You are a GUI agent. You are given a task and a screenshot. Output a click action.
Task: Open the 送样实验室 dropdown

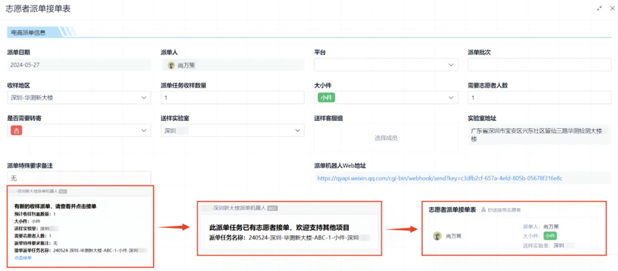click(233, 130)
